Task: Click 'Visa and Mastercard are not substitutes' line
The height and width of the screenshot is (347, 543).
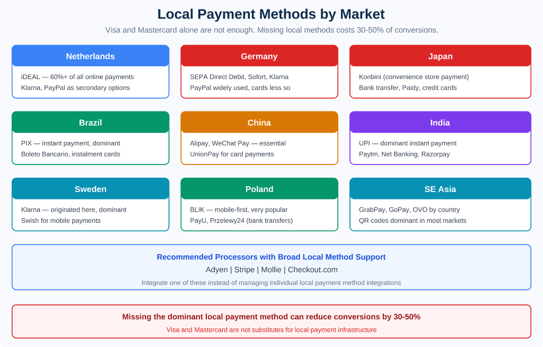Action: [x=271, y=329]
